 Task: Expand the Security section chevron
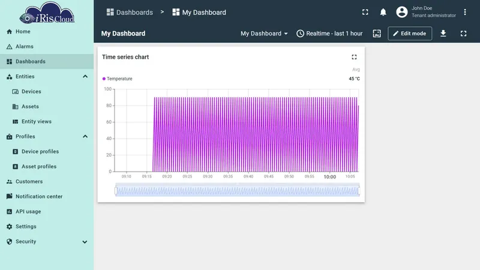click(x=85, y=242)
